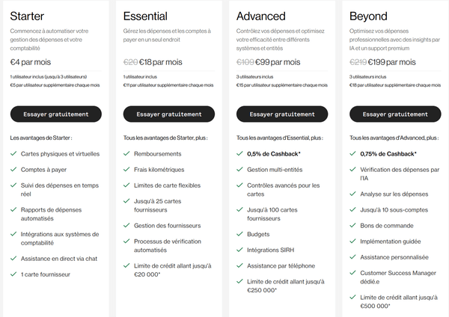Click the Essential €18 par mois price
449x317 pixels.
point(161,62)
